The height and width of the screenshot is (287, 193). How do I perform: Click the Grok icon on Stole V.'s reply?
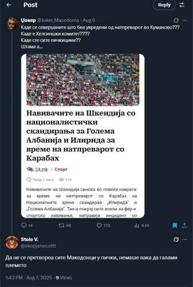(x=176, y=240)
